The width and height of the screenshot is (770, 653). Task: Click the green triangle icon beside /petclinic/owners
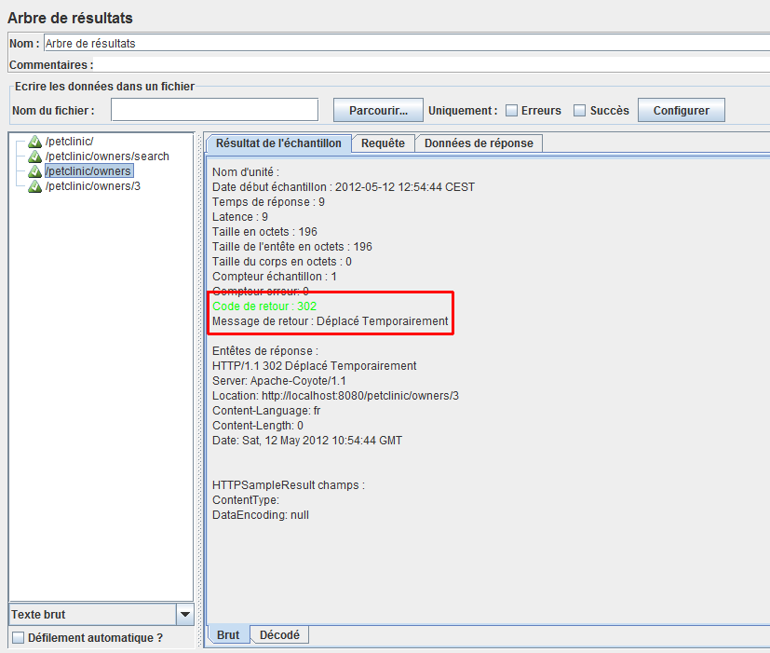pyautogui.click(x=35, y=171)
